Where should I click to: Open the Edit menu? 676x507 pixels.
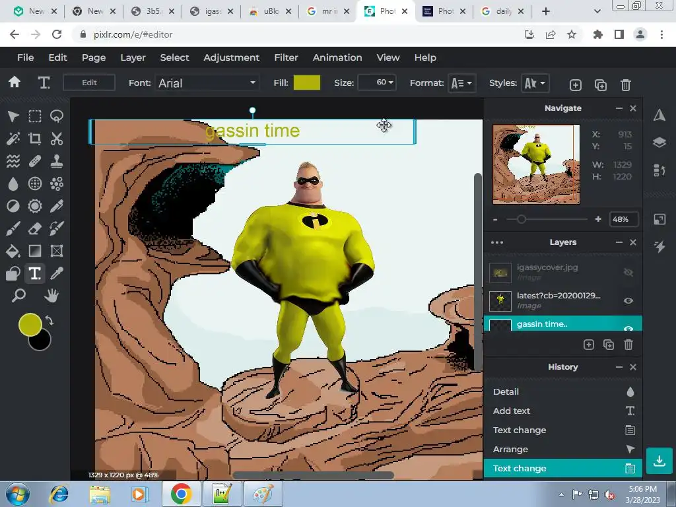pos(57,57)
